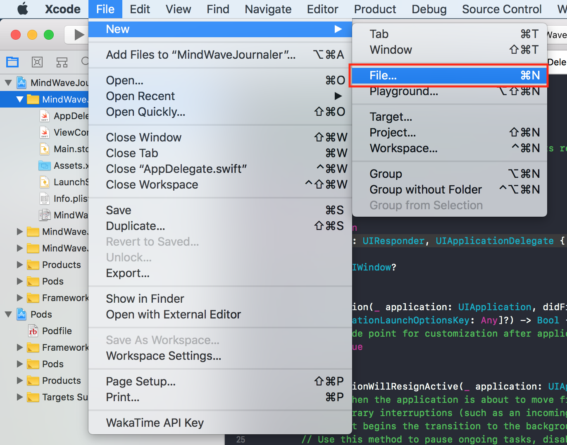This screenshot has height=445, width=567.
Task: Open the Open Recent submenu arrow
Action: coord(338,96)
